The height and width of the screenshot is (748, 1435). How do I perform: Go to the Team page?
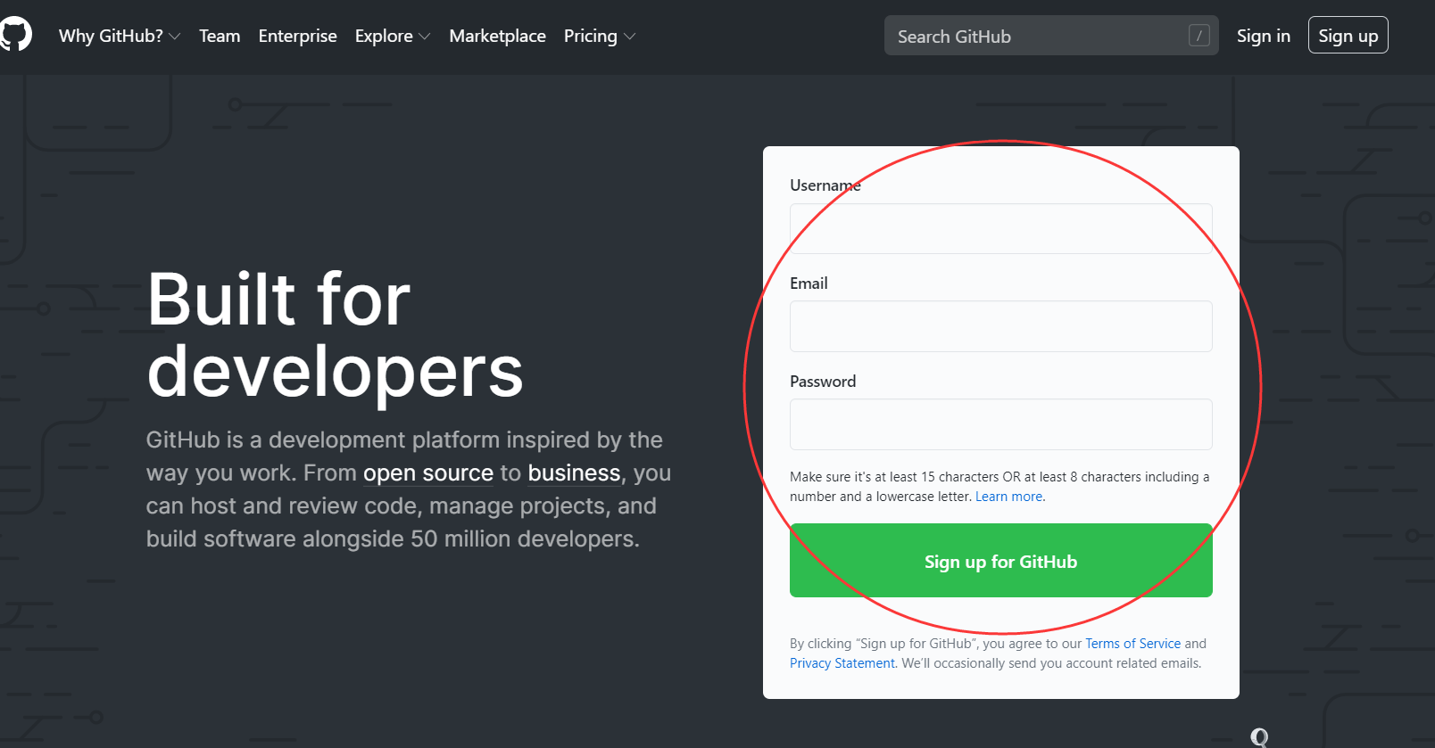[x=220, y=36]
